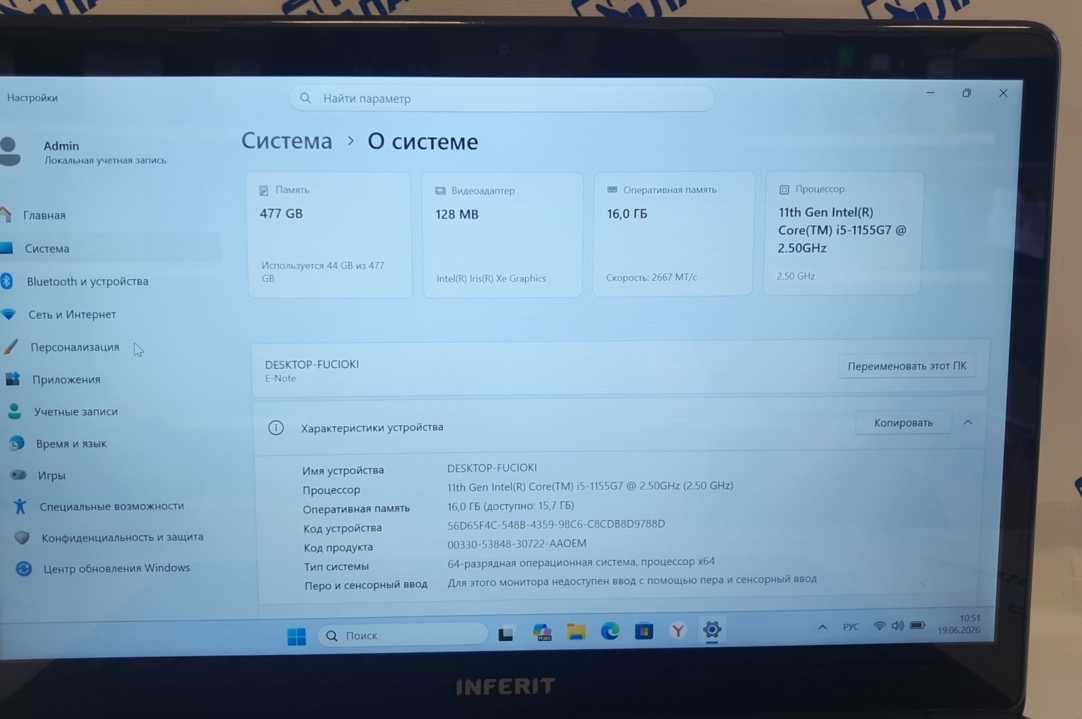This screenshot has width=1082, height=719.
Task: Select the device name value DESKTOP-FUCIOKI in specifications
Action: tap(492, 468)
